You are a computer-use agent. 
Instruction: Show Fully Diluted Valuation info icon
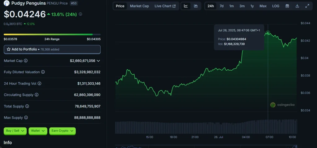(43, 72)
